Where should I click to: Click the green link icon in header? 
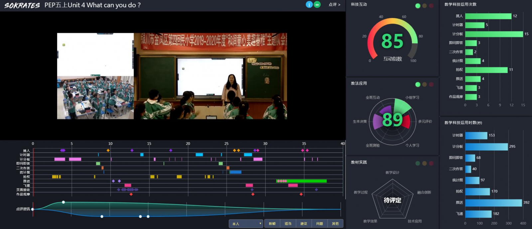[x=317, y=5]
